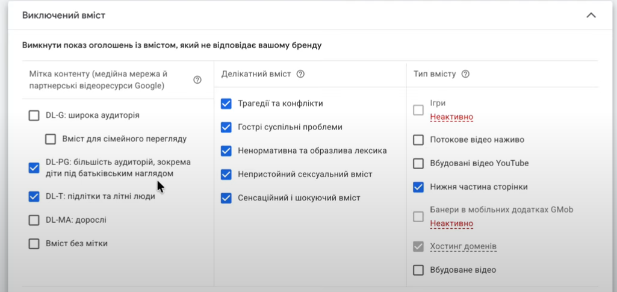The width and height of the screenshot is (617, 292).
Task: Uncheck Ненормативна та образлива лексика
Action: pyautogui.click(x=226, y=151)
